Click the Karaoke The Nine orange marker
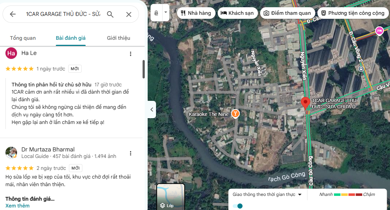Viewport: 390px width, 210px height. coord(235,113)
